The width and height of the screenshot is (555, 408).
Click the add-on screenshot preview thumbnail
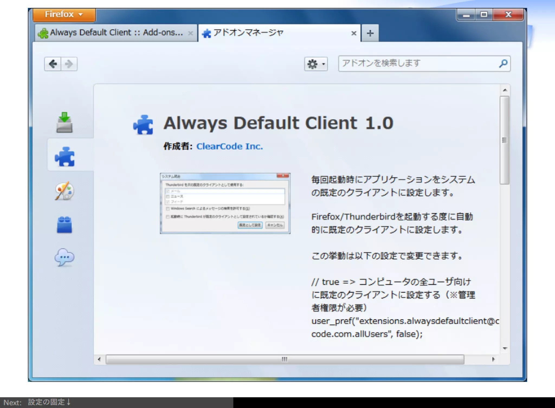(x=225, y=203)
